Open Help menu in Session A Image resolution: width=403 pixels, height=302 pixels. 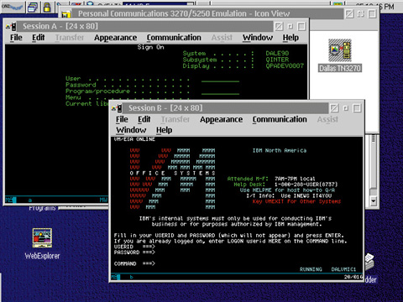[x=290, y=38]
